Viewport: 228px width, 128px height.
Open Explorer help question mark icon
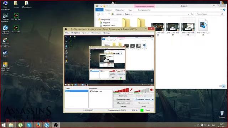pos(224,10)
